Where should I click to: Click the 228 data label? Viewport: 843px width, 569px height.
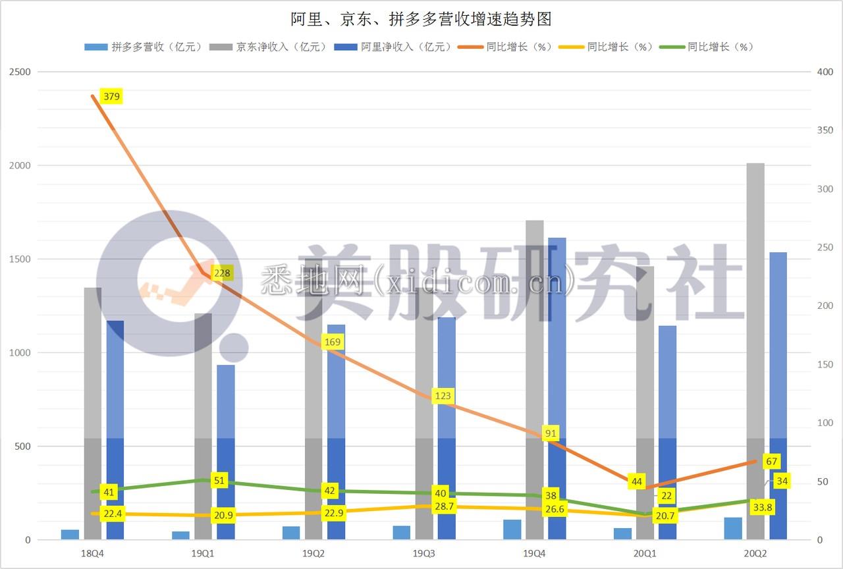(223, 273)
